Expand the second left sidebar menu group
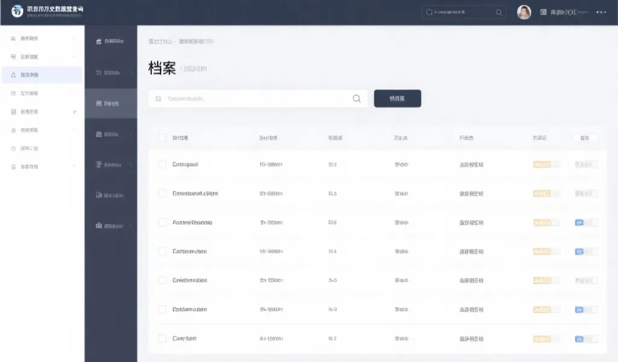The image size is (618, 362). tap(41, 56)
